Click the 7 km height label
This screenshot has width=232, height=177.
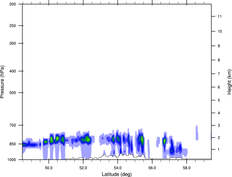click(219, 74)
